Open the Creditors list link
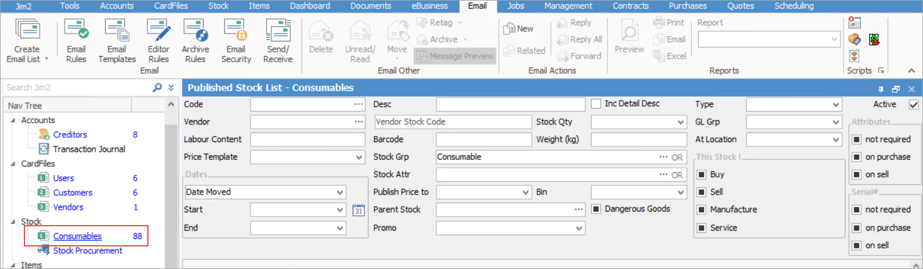923x269 pixels. click(70, 135)
